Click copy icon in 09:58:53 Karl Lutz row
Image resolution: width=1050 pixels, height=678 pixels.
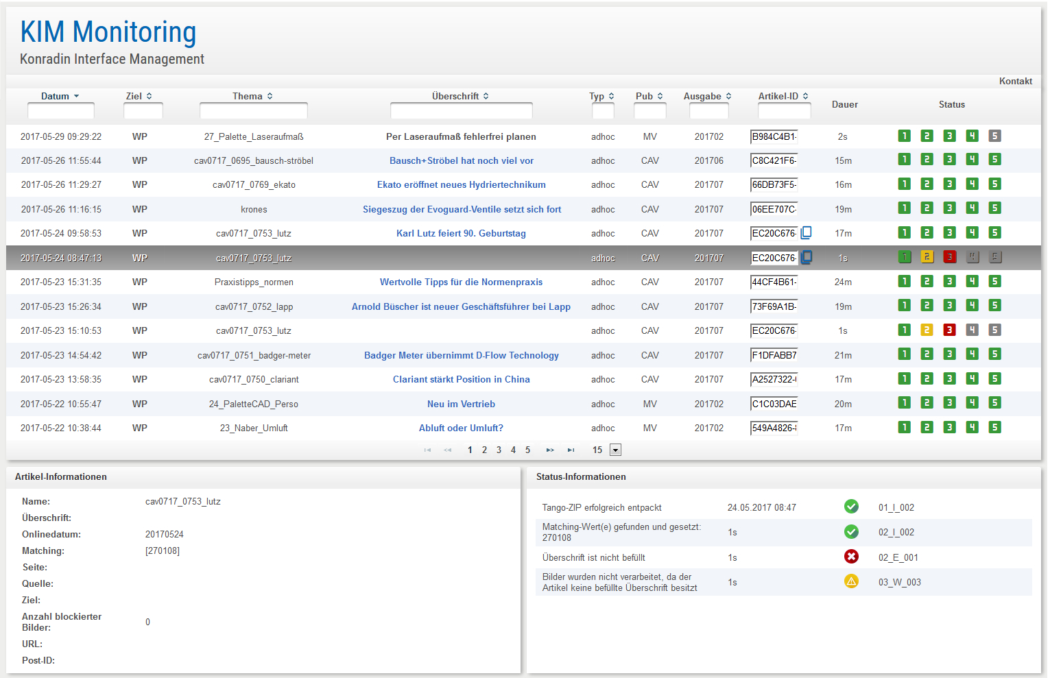coord(807,232)
